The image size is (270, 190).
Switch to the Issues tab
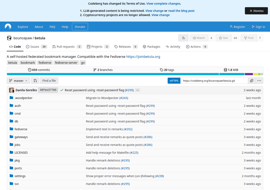36,47
